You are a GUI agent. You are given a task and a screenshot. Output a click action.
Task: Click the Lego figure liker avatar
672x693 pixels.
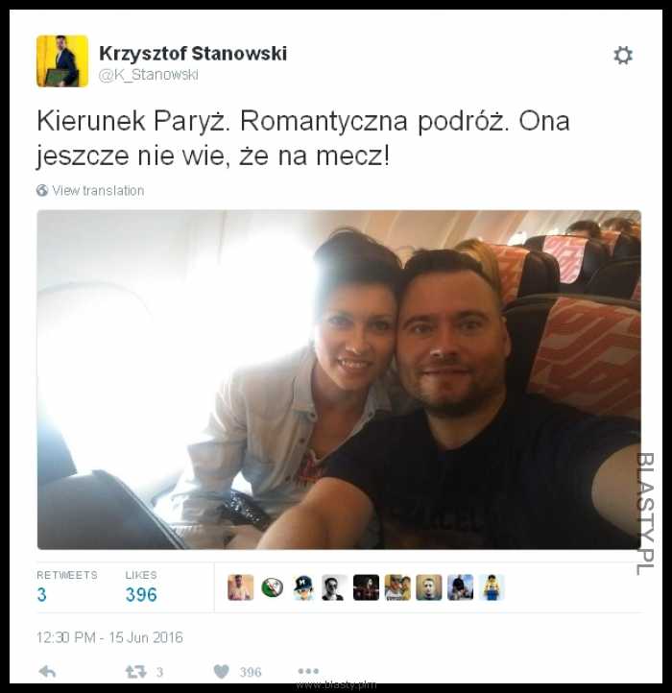click(x=492, y=587)
